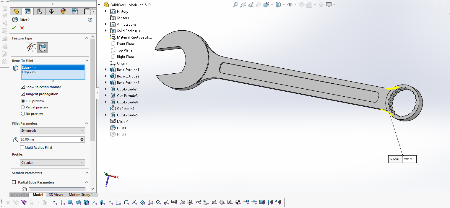This screenshot has height=208, width=450.
Task: Disable the Tangent propagation checkbox
Action: point(23,94)
